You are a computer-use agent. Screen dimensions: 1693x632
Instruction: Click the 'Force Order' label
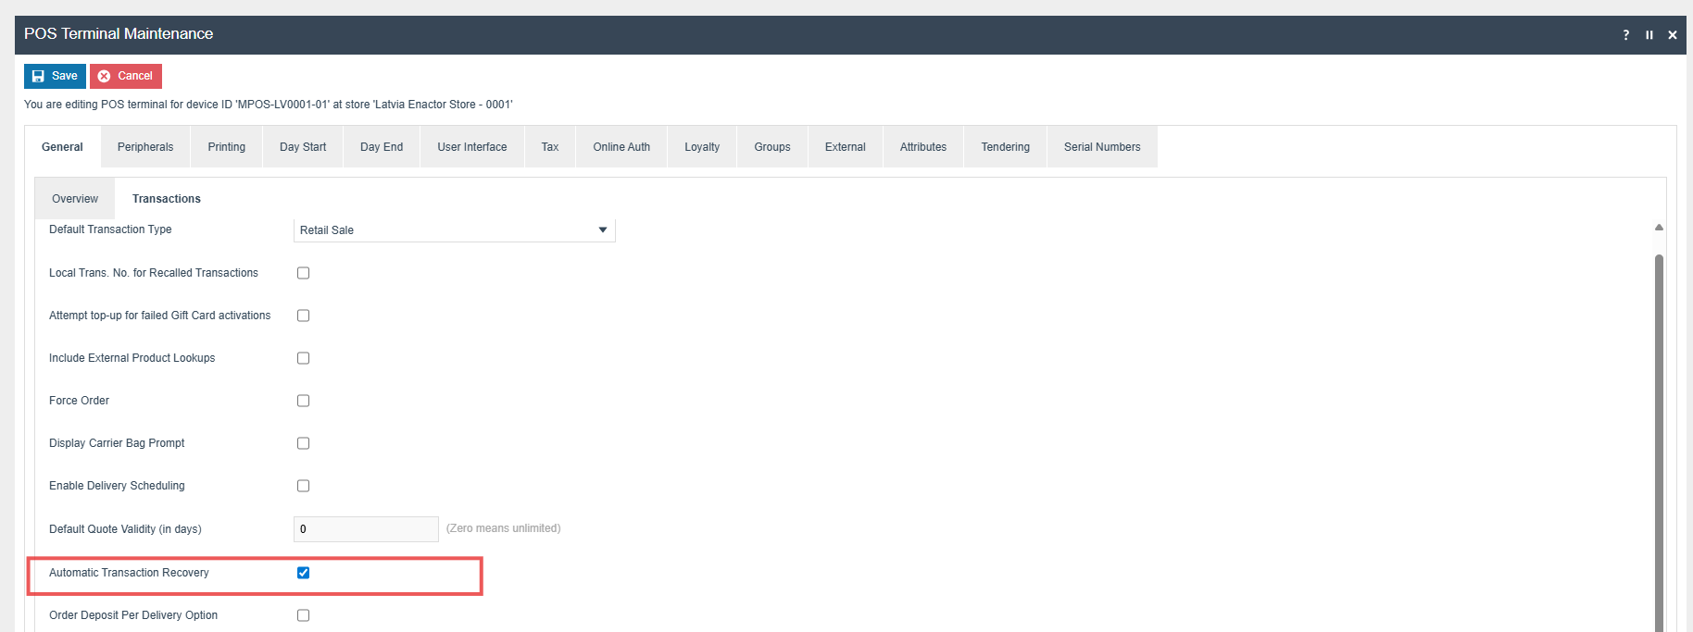79,401
